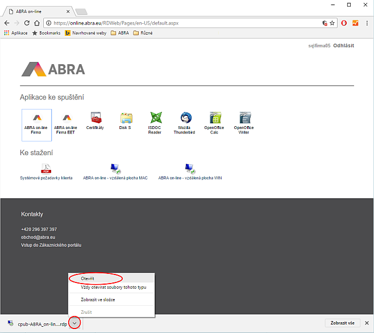Open Bookmarks bookmark item

click(x=46, y=33)
